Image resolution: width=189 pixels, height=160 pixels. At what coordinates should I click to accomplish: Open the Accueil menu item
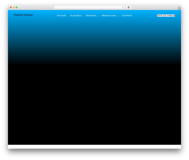tap(61, 16)
